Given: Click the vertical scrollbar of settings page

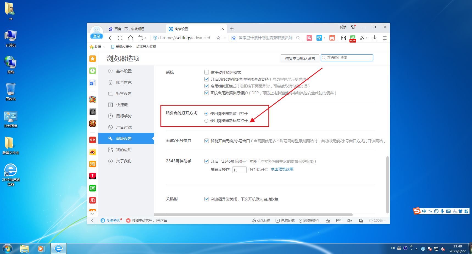Looking at the screenshot, I should (388, 185).
